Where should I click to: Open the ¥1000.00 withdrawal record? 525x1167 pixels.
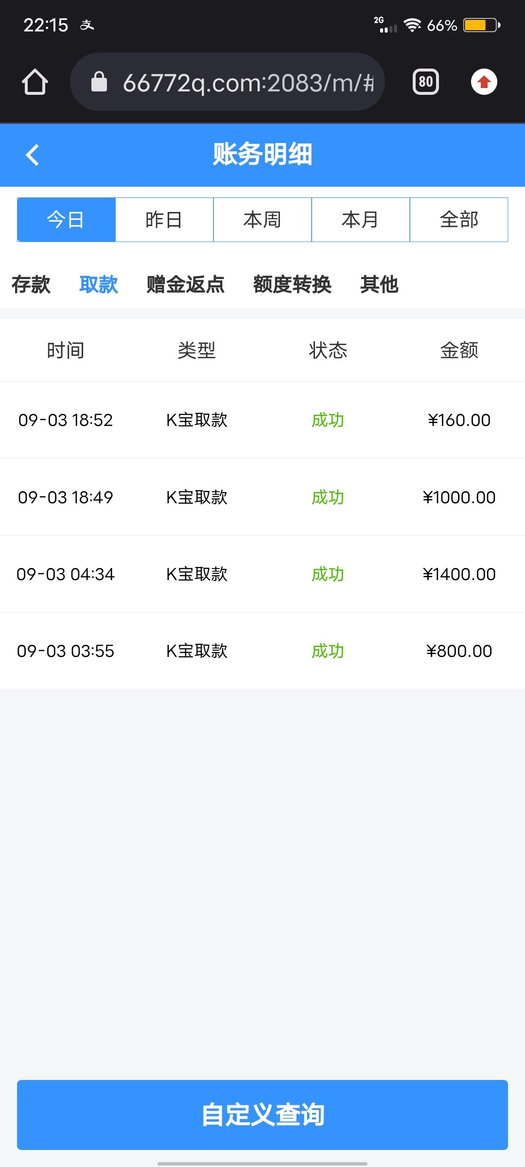262,497
